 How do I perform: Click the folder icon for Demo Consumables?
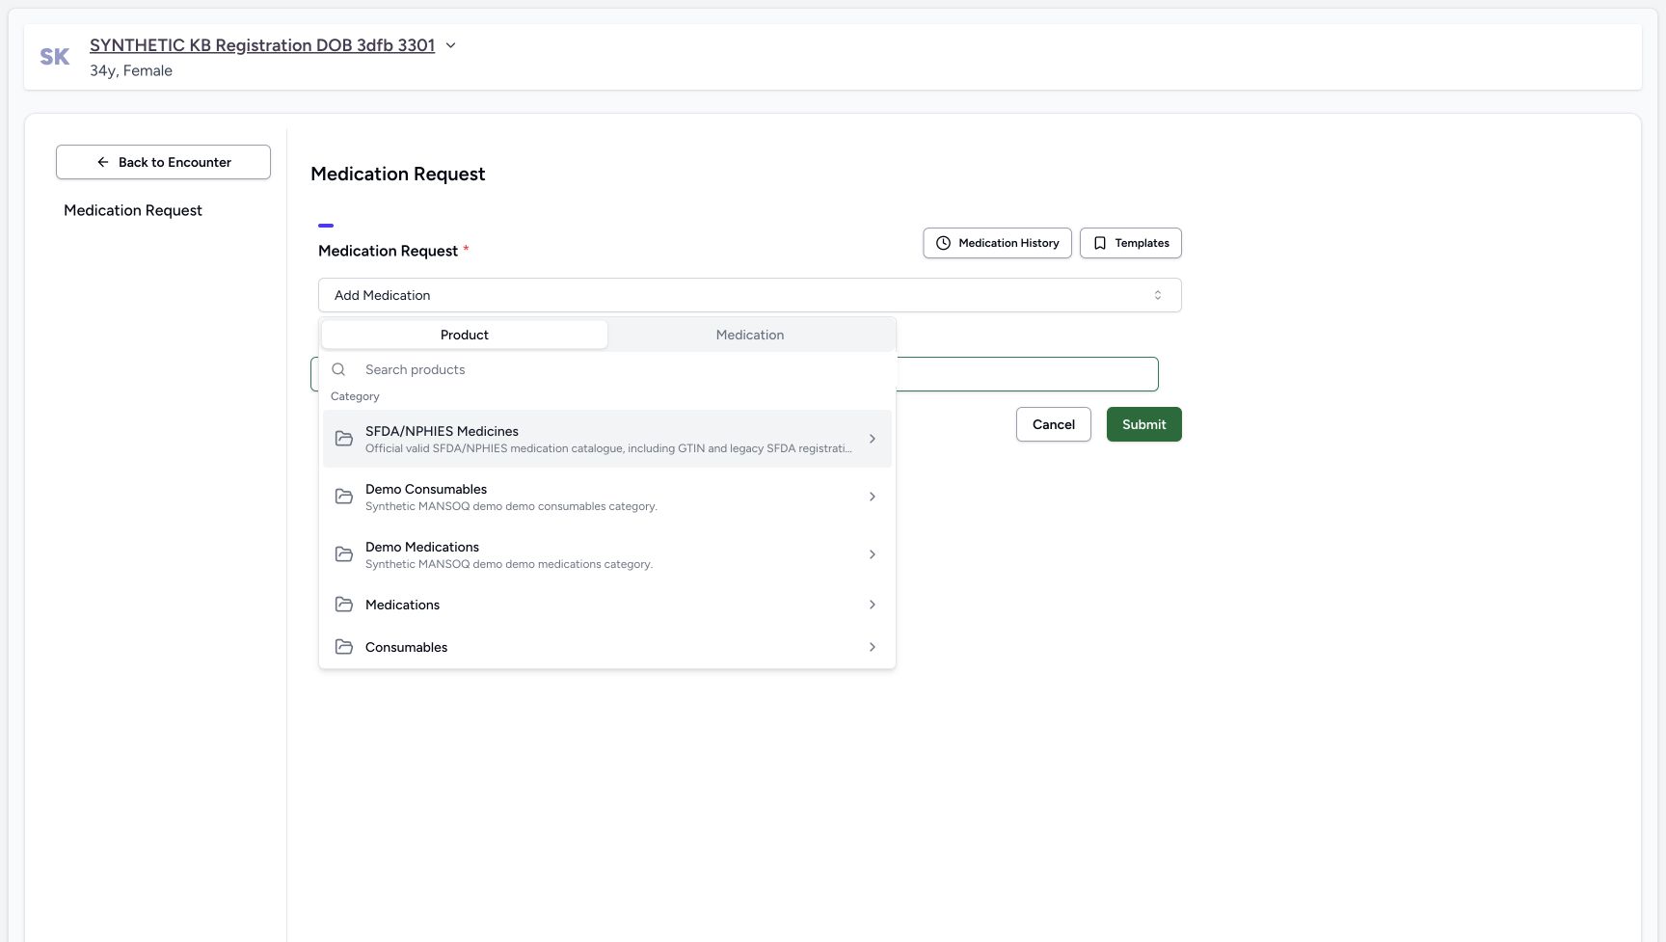coord(344,497)
